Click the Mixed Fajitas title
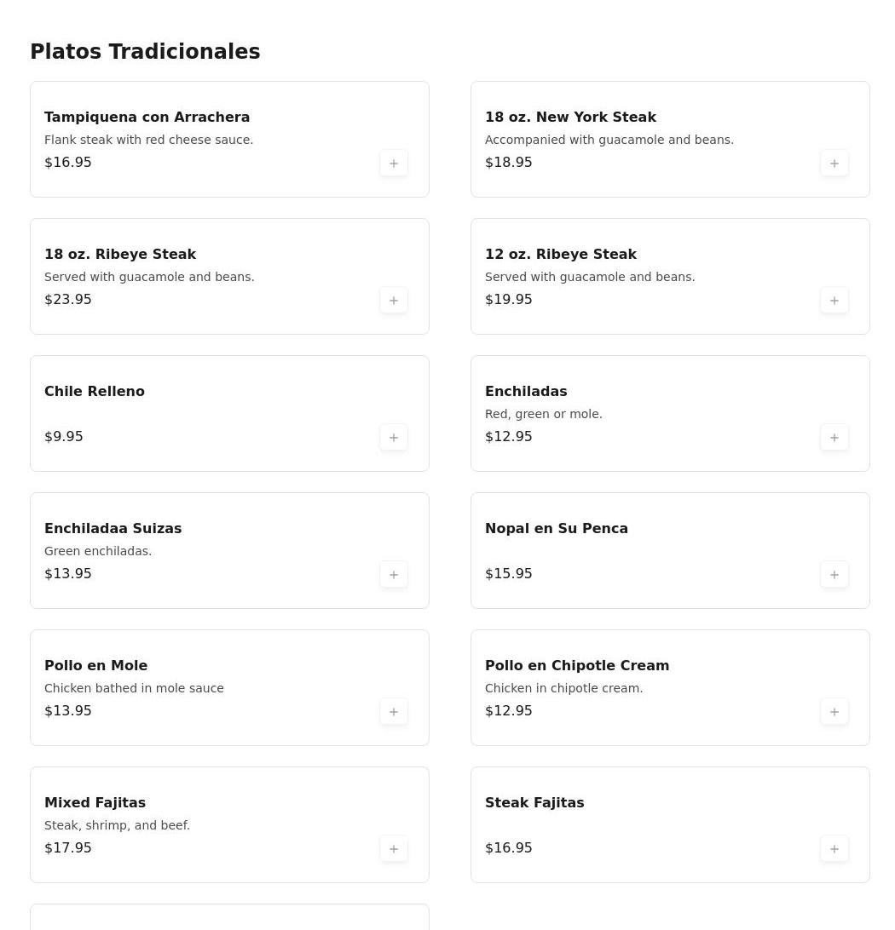 [95, 803]
